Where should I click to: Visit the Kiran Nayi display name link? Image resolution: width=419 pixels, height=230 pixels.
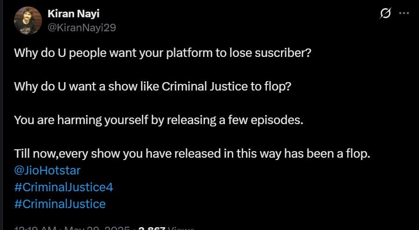(73, 14)
